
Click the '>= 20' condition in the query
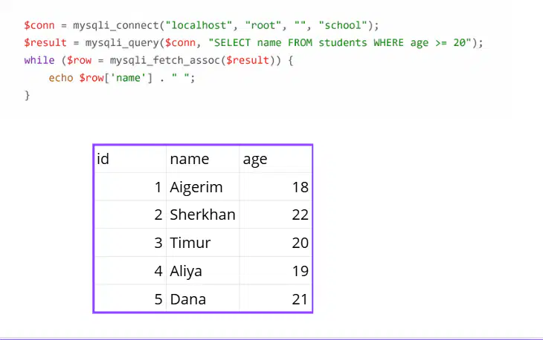(x=451, y=42)
